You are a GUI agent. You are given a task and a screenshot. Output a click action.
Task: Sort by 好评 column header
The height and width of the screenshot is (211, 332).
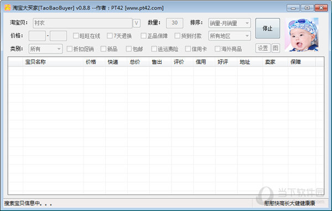226,62
